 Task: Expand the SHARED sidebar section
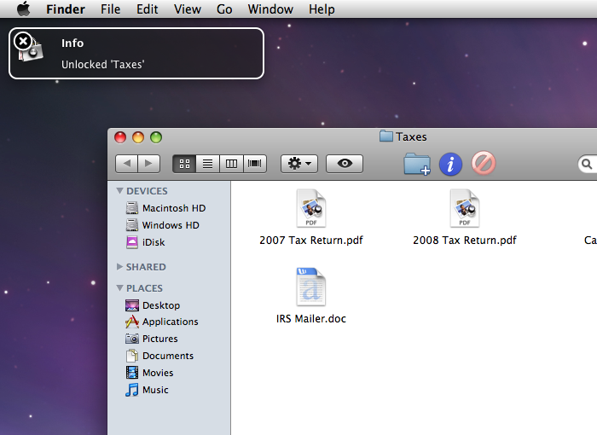[x=119, y=267]
